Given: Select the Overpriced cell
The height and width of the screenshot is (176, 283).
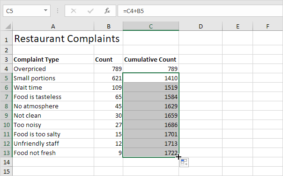Looking at the screenshot, I should point(53,69).
